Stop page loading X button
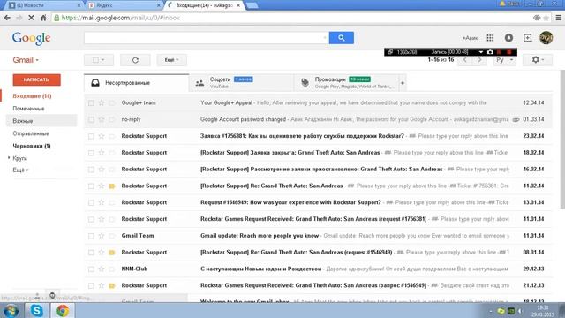Image resolution: width=565 pixels, height=318 pixels. [32, 18]
